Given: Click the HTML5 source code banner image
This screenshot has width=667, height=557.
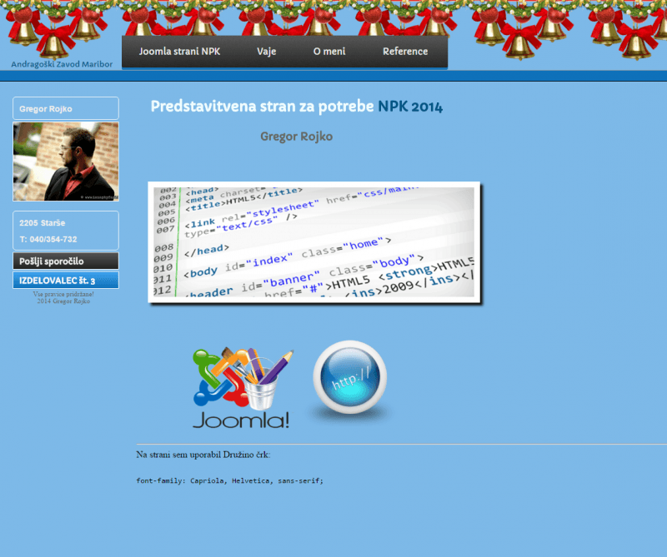Looking at the screenshot, I should [314, 242].
